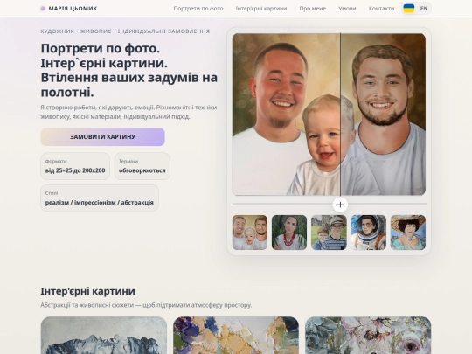
Task: Click the Терміни обговорюються card
Action: (142, 166)
